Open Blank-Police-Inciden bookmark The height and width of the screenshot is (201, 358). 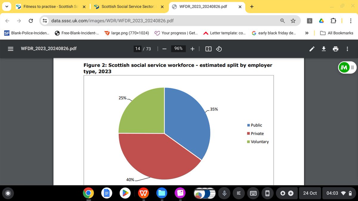point(27,33)
